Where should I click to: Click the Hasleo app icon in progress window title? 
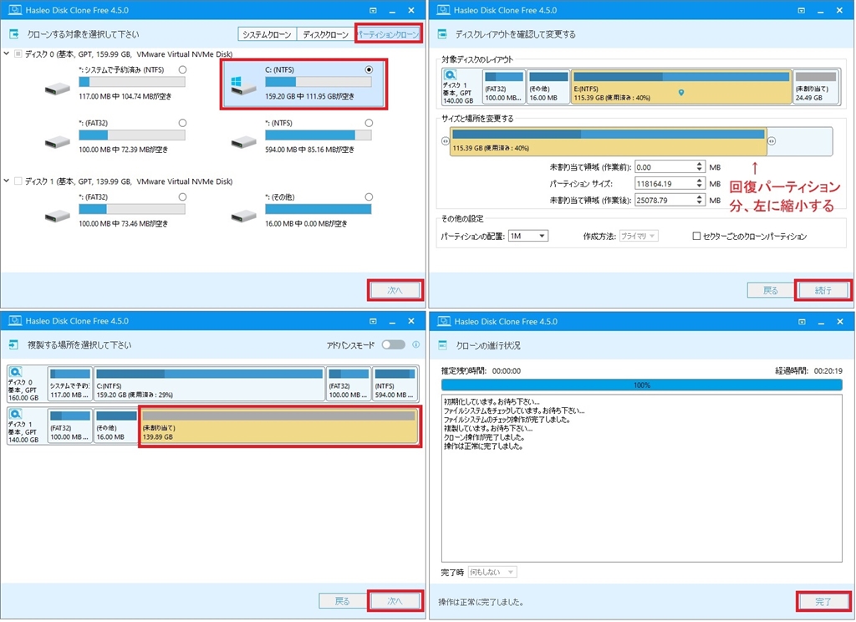pyautogui.click(x=444, y=321)
